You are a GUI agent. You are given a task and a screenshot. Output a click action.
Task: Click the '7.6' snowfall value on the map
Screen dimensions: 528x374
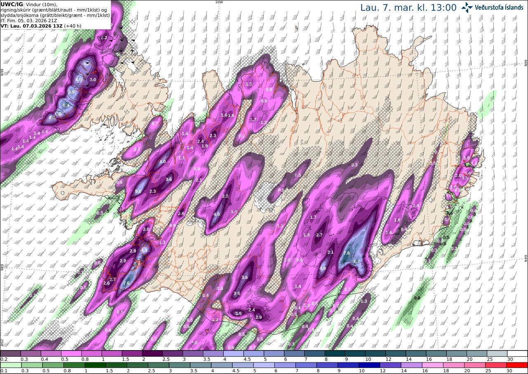point(126,283)
